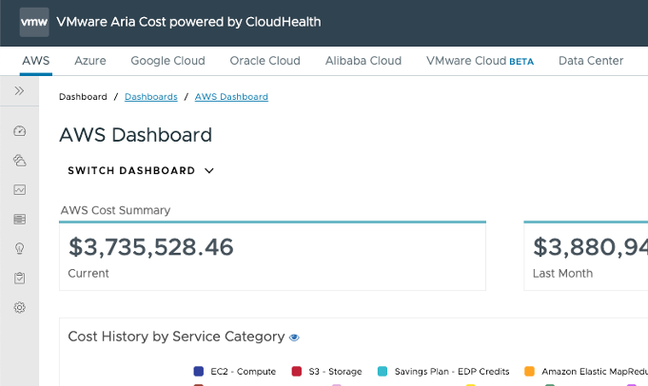Follow the Dashboards breadcrumb link
Screen dimensions: 648x386
pyautogui.click(x=151, y=97)
